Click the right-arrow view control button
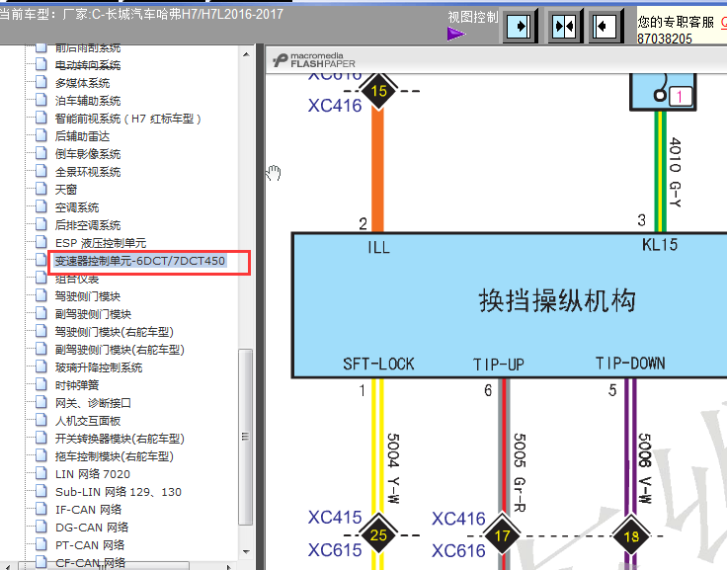This screenshot has height=570, width=727. (x=519, y=26)
